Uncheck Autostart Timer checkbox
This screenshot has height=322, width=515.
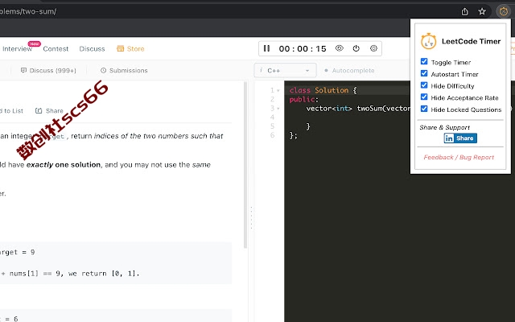click(424, 73)
